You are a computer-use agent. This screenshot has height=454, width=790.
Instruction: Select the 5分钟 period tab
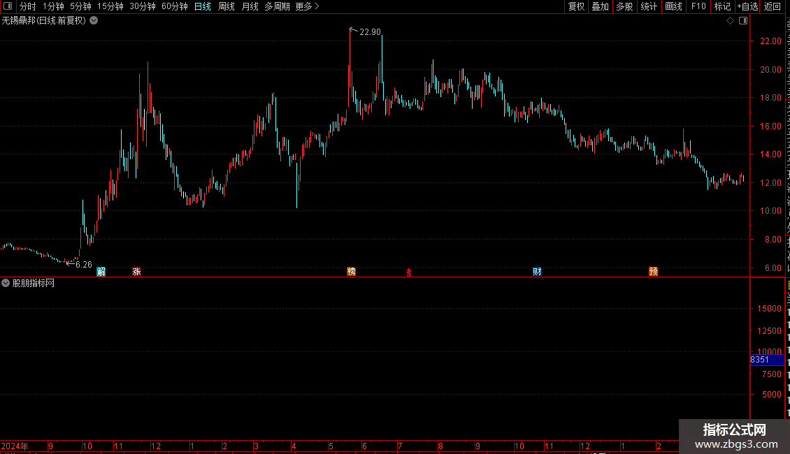80,6
